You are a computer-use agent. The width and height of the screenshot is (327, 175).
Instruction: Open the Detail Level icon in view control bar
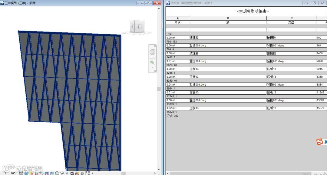click(x=21, y=173)
